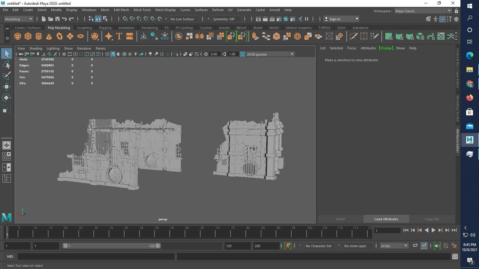Click the MEL command line input
The image size is (479, 269).
[96, 256]
